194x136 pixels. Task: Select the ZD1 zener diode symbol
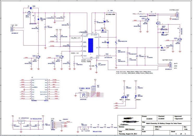38,19
